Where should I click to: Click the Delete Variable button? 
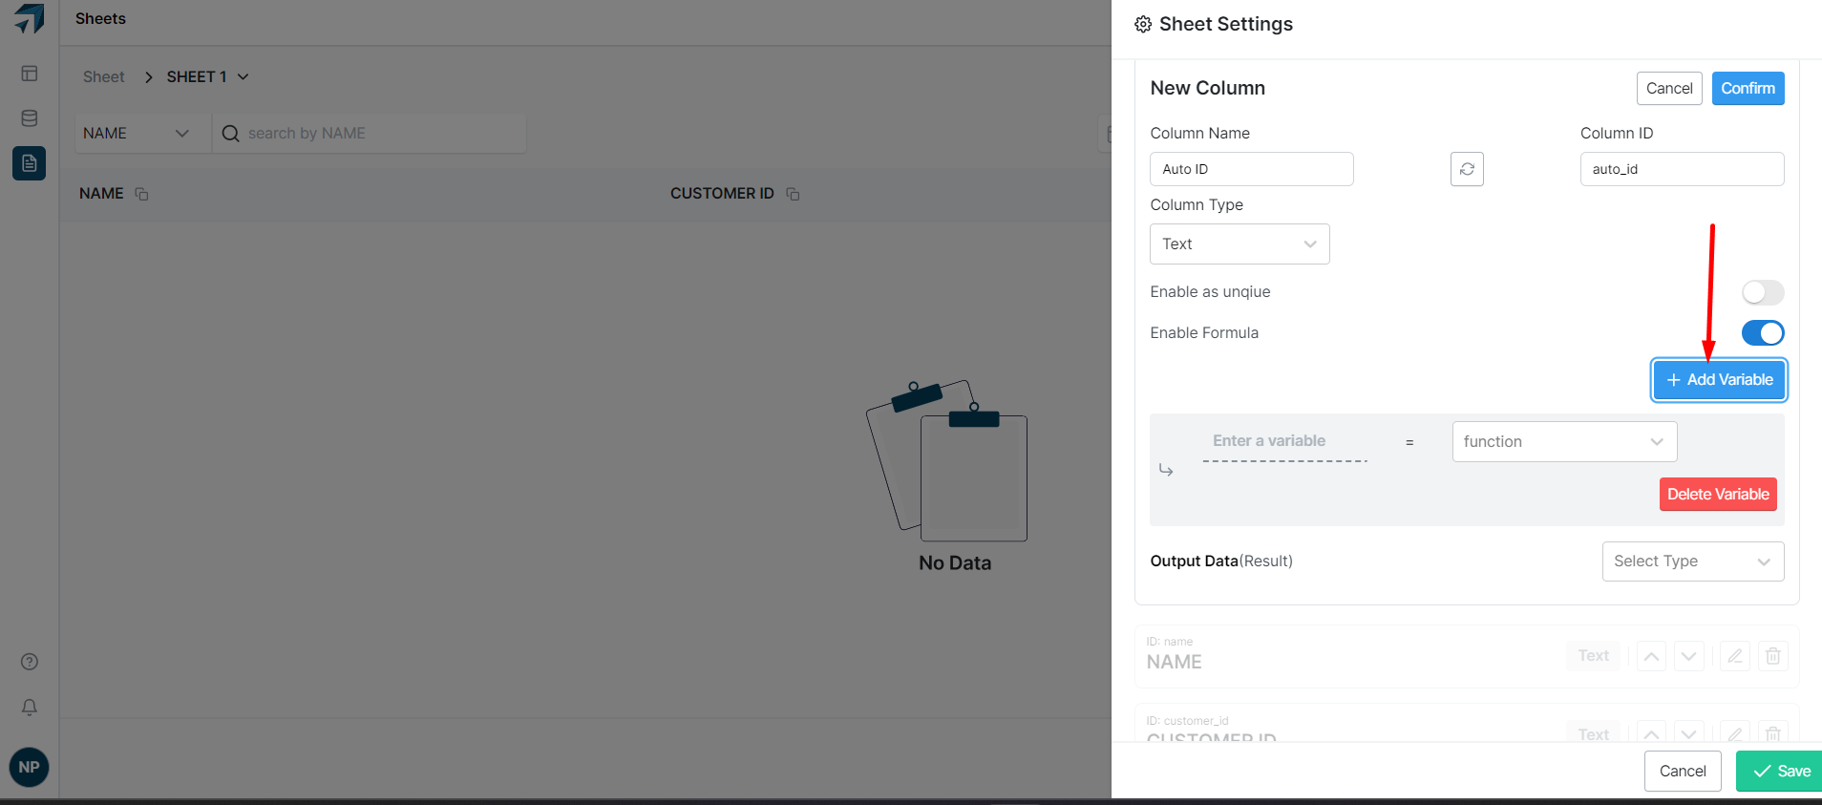(x=1717, y=495)
